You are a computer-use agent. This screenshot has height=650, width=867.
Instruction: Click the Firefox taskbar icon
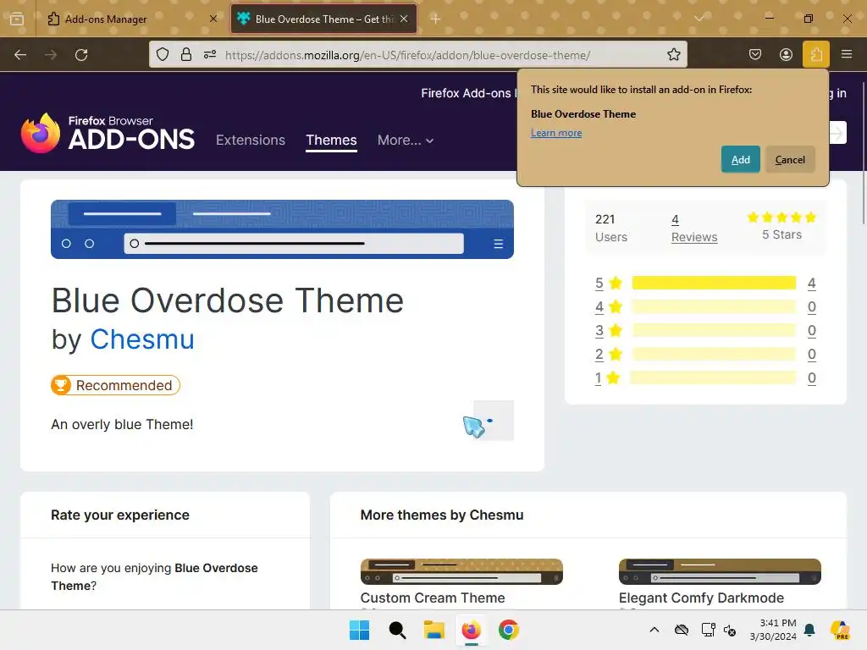(x=471, y=630)
